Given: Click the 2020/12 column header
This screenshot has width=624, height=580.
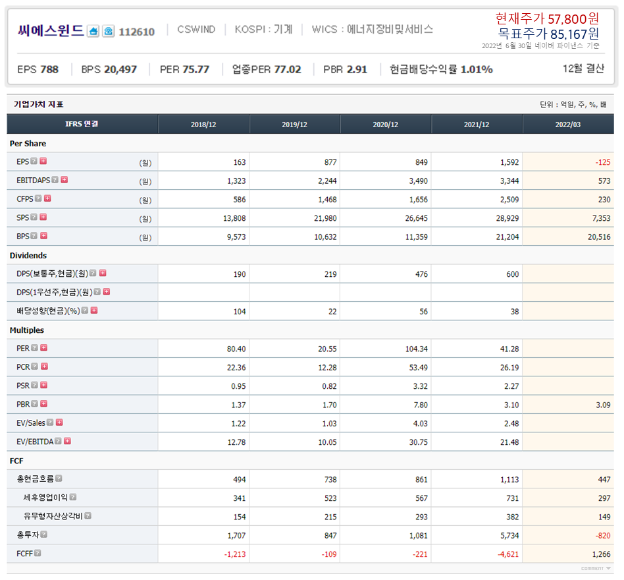Looking at the screenshot, I should tap(385, 125).
